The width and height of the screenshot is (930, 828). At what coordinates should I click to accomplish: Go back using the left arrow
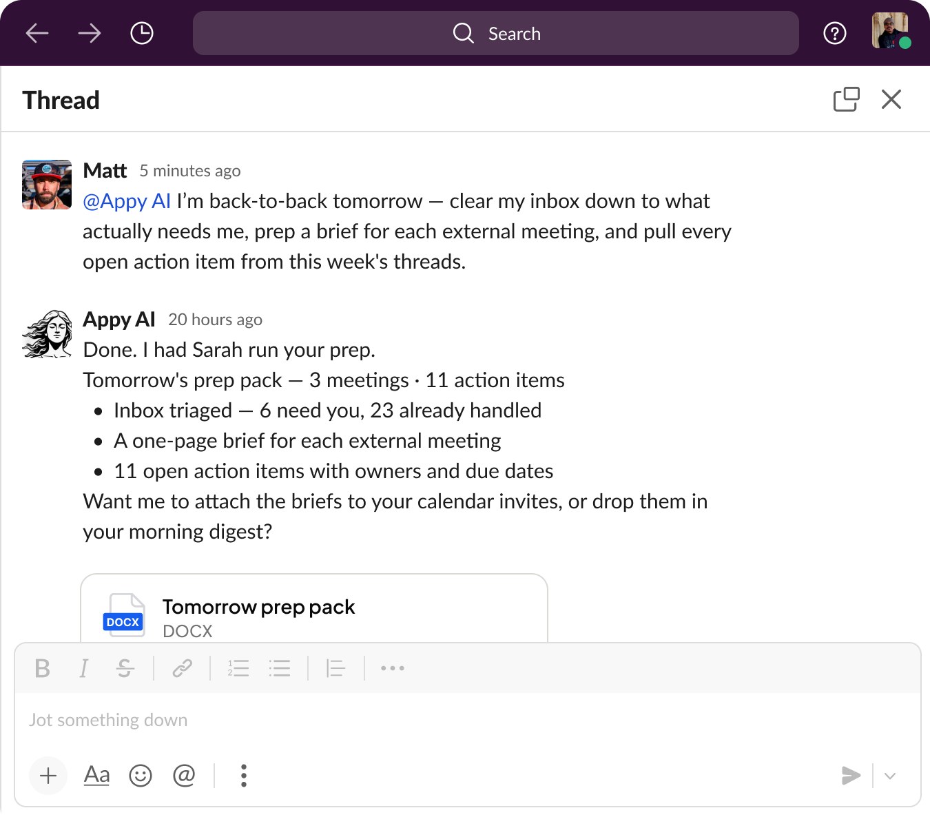tap(37, 33)
